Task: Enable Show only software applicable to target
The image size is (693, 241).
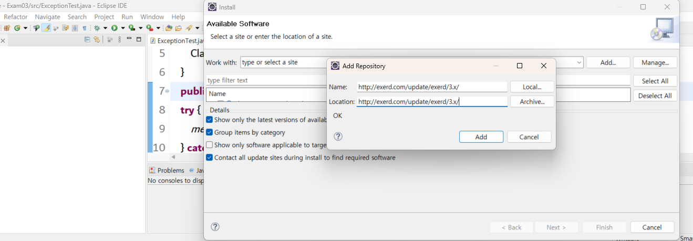Action: (210, 145)
